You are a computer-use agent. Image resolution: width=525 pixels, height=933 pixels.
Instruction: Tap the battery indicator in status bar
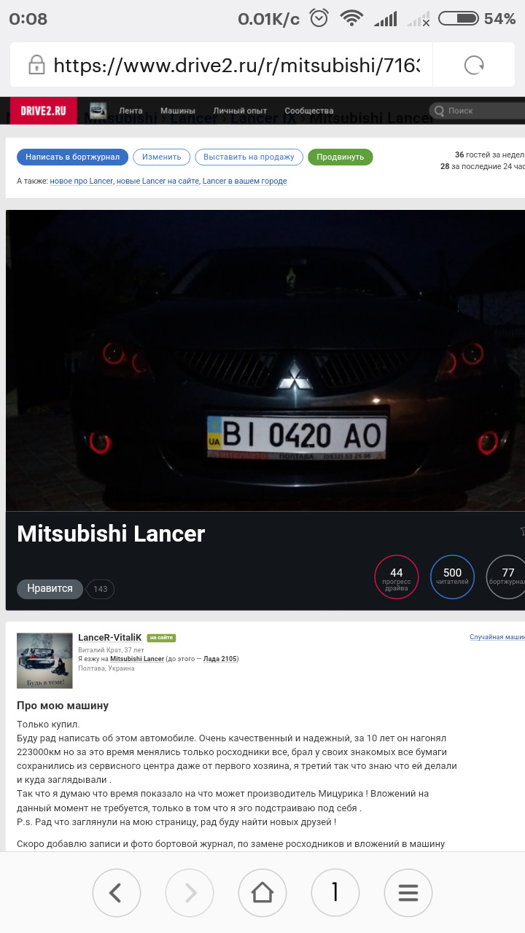point(458,18)
